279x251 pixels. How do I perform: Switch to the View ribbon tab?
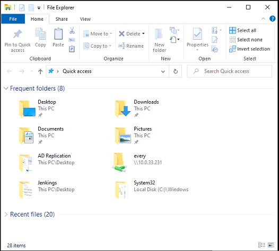pos(85,19)
